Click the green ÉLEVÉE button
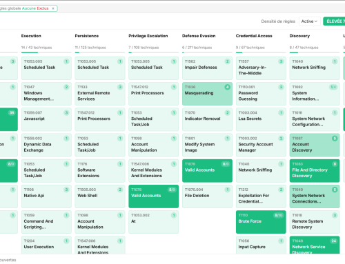Image resolution: width=345 pixels, height=264 pixels. (334, 21)
